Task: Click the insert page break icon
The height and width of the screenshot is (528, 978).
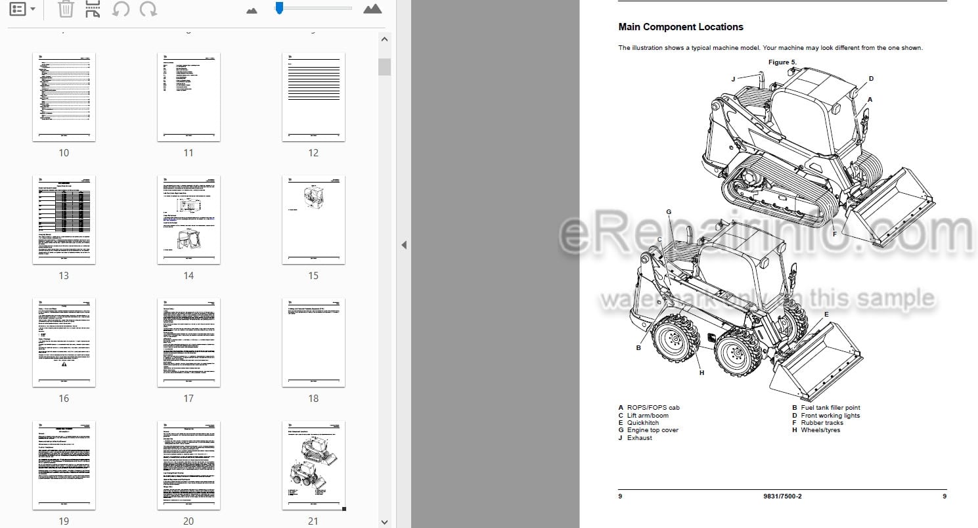Action: (93, 9)
